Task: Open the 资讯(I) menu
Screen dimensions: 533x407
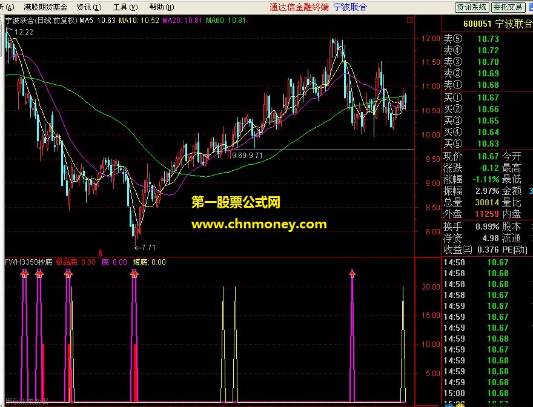Action: pyautogui.click(x=89, y=7)
